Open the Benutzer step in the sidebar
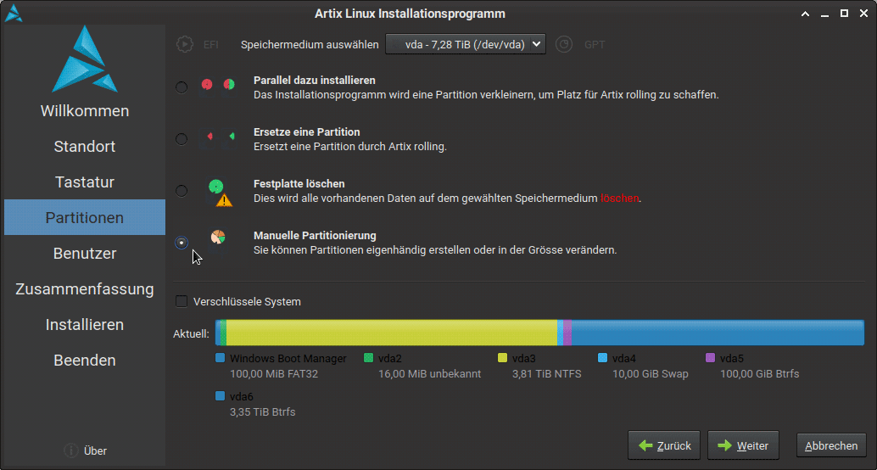The height and width of the screenshot is (470, 877). coord(84,253)
